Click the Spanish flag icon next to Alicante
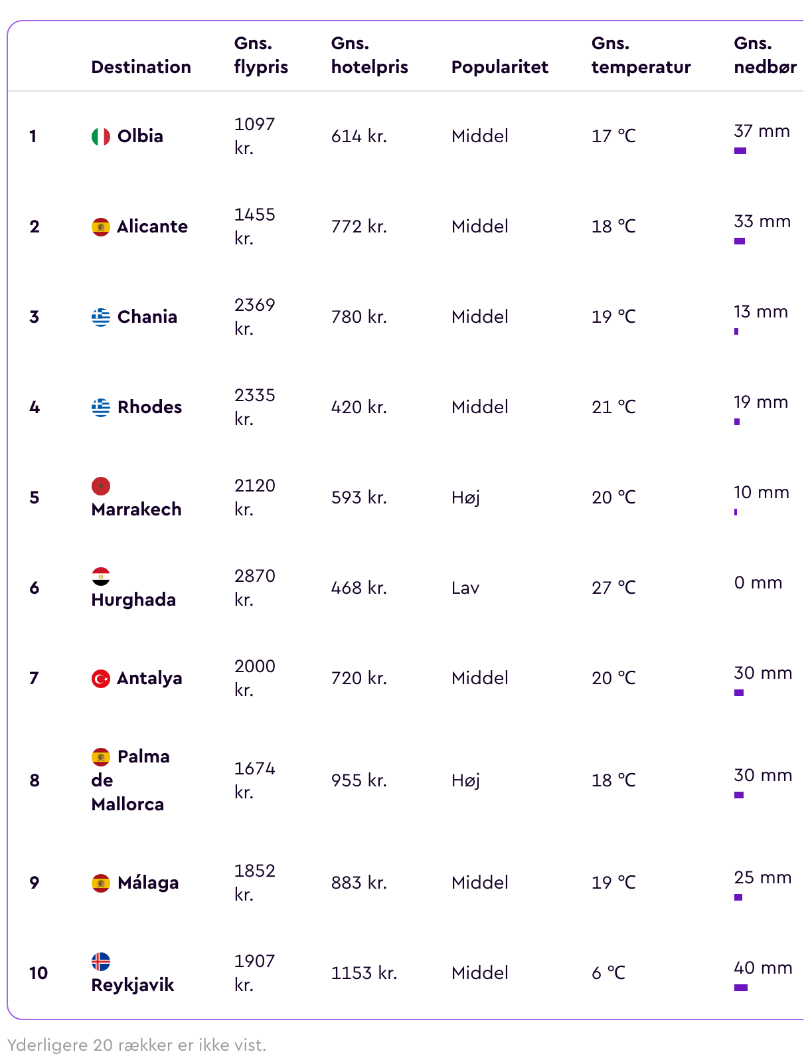This screenshot has height=1064, width=810. pyautogui.click(x=101, y=227)
